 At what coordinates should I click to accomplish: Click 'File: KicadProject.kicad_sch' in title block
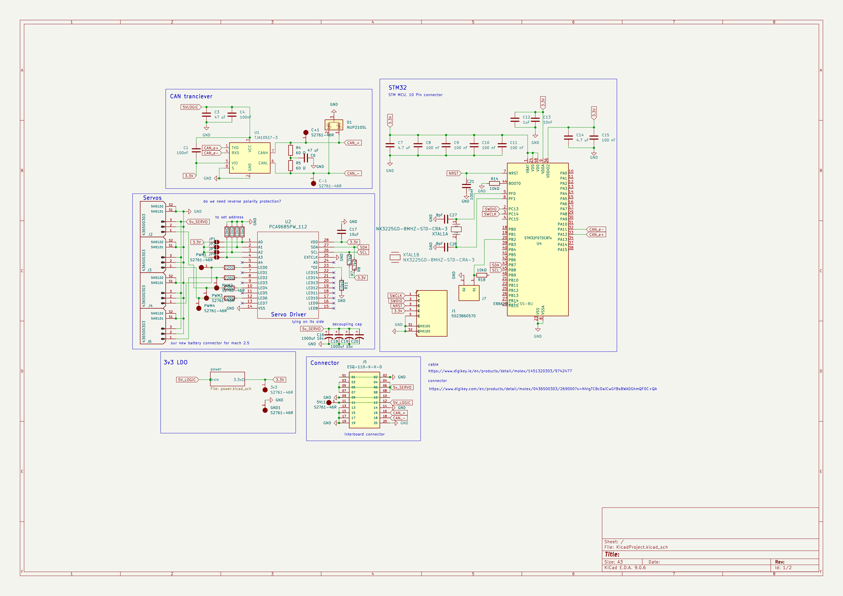tap(636, 547)
